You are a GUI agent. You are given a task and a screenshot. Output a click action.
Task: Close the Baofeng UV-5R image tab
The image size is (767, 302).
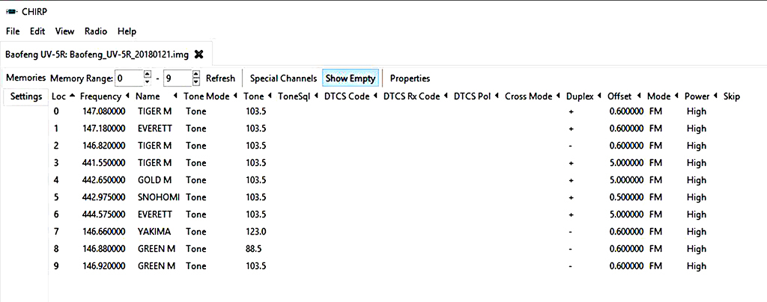[x=198, y=55]
